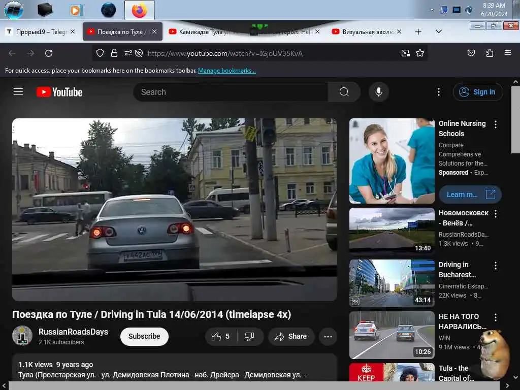Open volume speaker tray icon
520x390 pixels.
469,10
